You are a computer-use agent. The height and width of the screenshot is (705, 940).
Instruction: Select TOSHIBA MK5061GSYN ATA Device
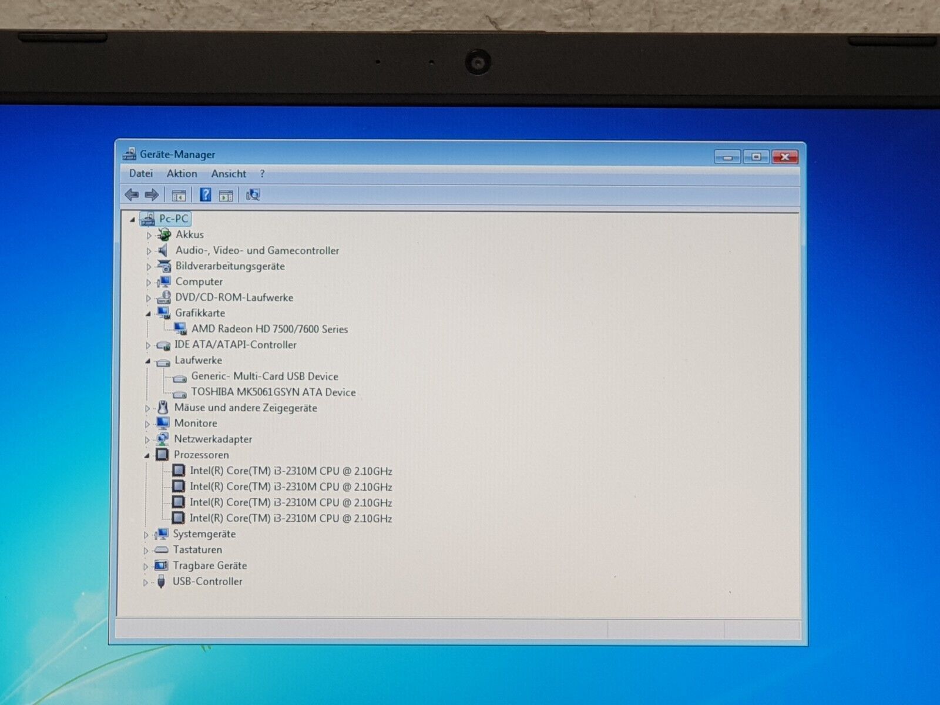click(x=273, y=392)
